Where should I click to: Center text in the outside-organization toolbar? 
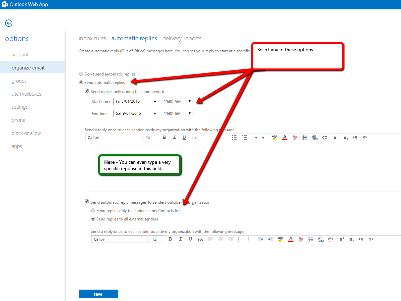(220, 239)
